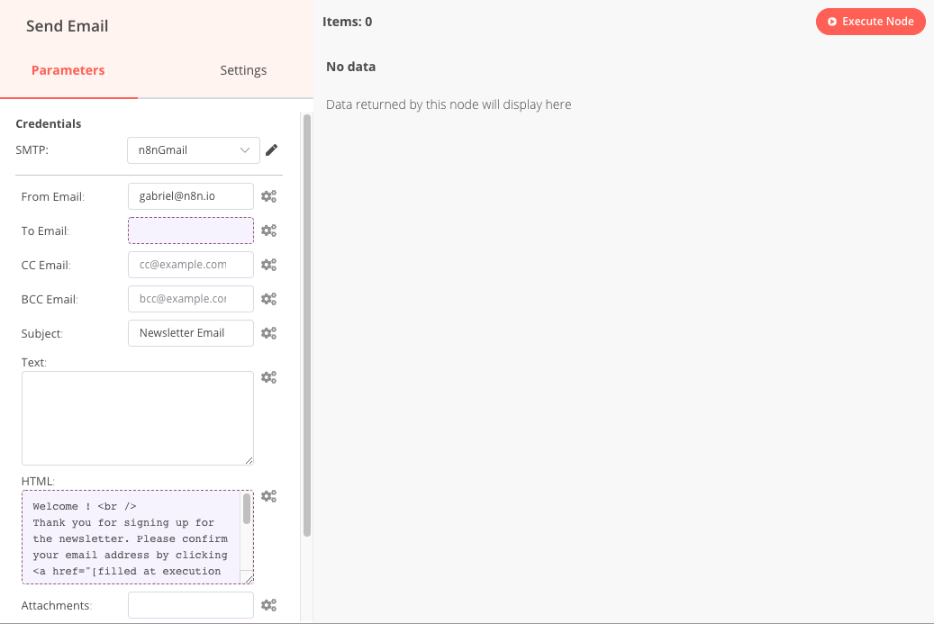
Task: Click the gear icon next to Text field
Action: click(x=268, y=376)
